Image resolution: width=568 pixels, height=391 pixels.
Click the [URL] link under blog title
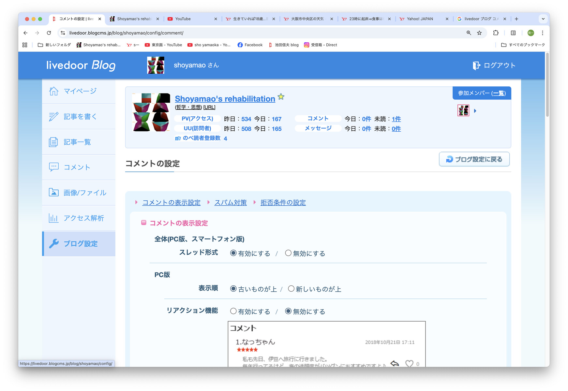[209, 107]
